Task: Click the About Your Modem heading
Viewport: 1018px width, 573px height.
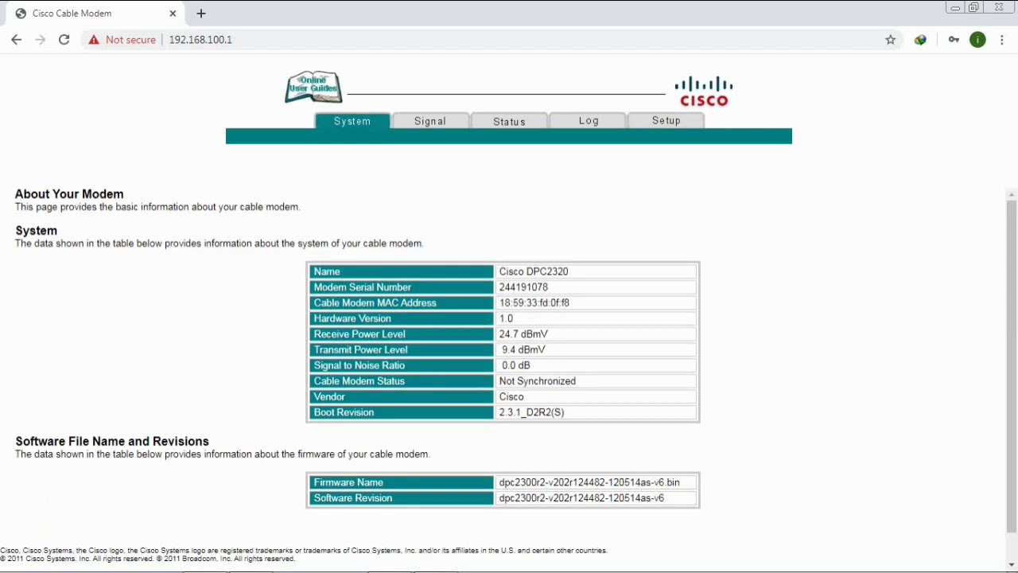Action: [69, 194]
